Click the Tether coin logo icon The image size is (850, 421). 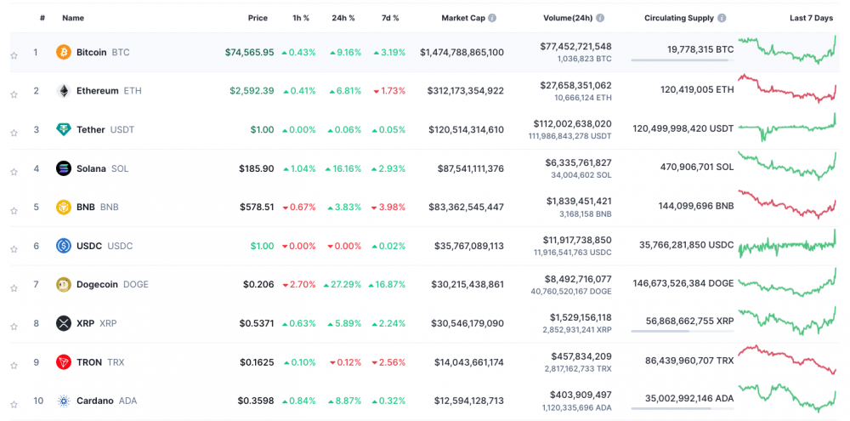click(64, 130)
